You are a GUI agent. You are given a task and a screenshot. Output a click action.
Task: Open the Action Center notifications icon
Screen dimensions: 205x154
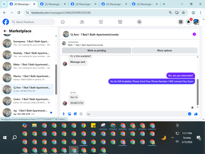coord(198,138)
